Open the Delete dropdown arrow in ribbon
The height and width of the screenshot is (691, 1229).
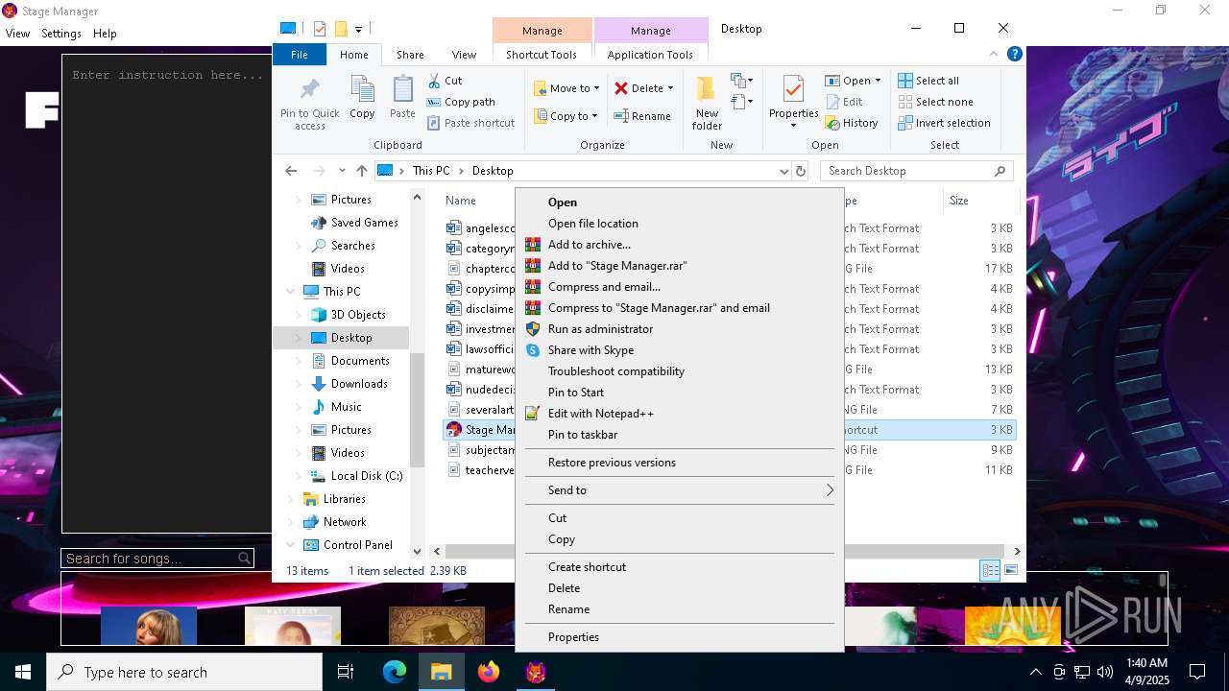(670, 88)
